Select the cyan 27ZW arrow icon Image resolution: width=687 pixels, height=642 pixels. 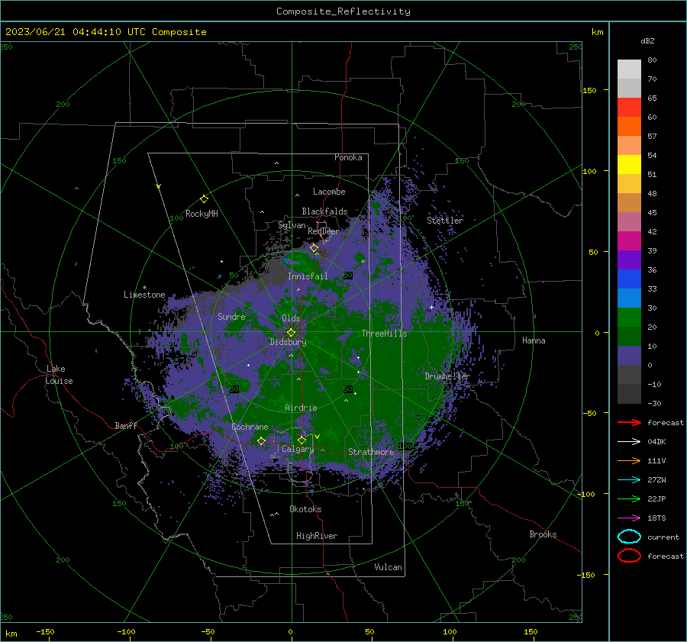pos(629,480)
